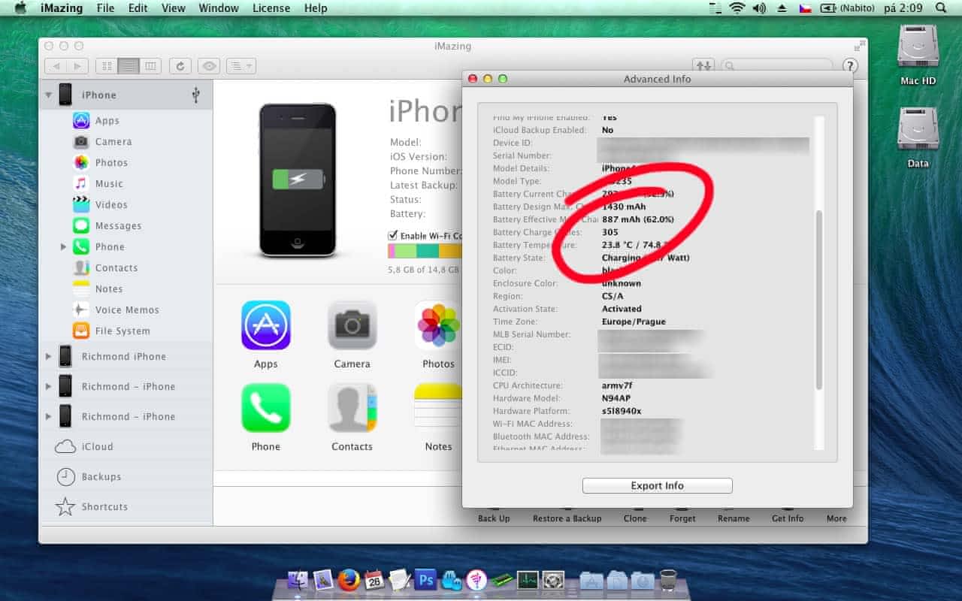The image size is (962, 601).
Task: Click the large Contacts icon in main panel
Action: click(352, 408)
